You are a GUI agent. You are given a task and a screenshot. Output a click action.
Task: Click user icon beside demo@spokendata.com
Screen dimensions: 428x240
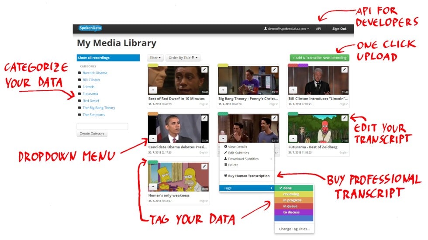tap(266, 28)
